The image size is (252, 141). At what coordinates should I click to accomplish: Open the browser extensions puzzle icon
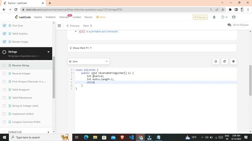tap(230, 9)
